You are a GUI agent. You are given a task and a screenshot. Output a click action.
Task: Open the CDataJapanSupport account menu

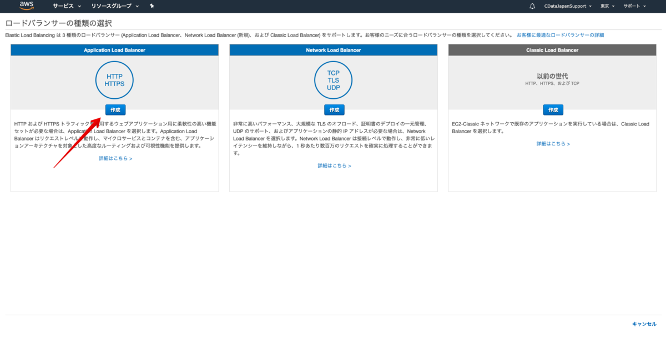(568, 6)
